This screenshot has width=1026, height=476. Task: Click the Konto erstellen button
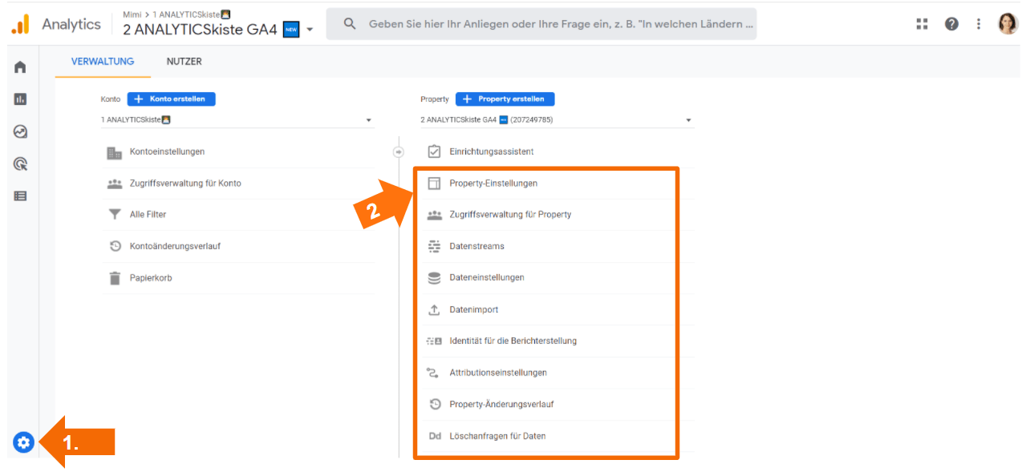[x=171, y=99]
